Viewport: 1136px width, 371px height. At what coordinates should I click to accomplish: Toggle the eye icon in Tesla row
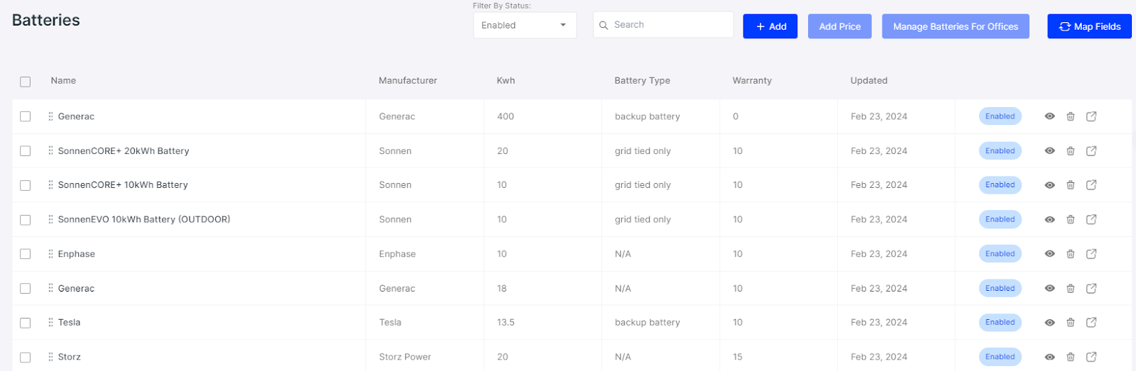pos(1049,323)
